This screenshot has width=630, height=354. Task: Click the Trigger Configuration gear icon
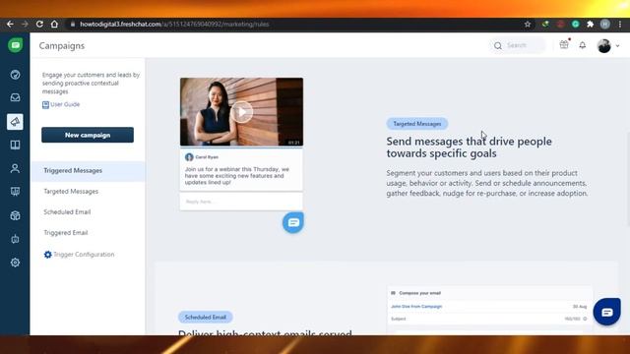pyautogui.click(x=48, y=255)
